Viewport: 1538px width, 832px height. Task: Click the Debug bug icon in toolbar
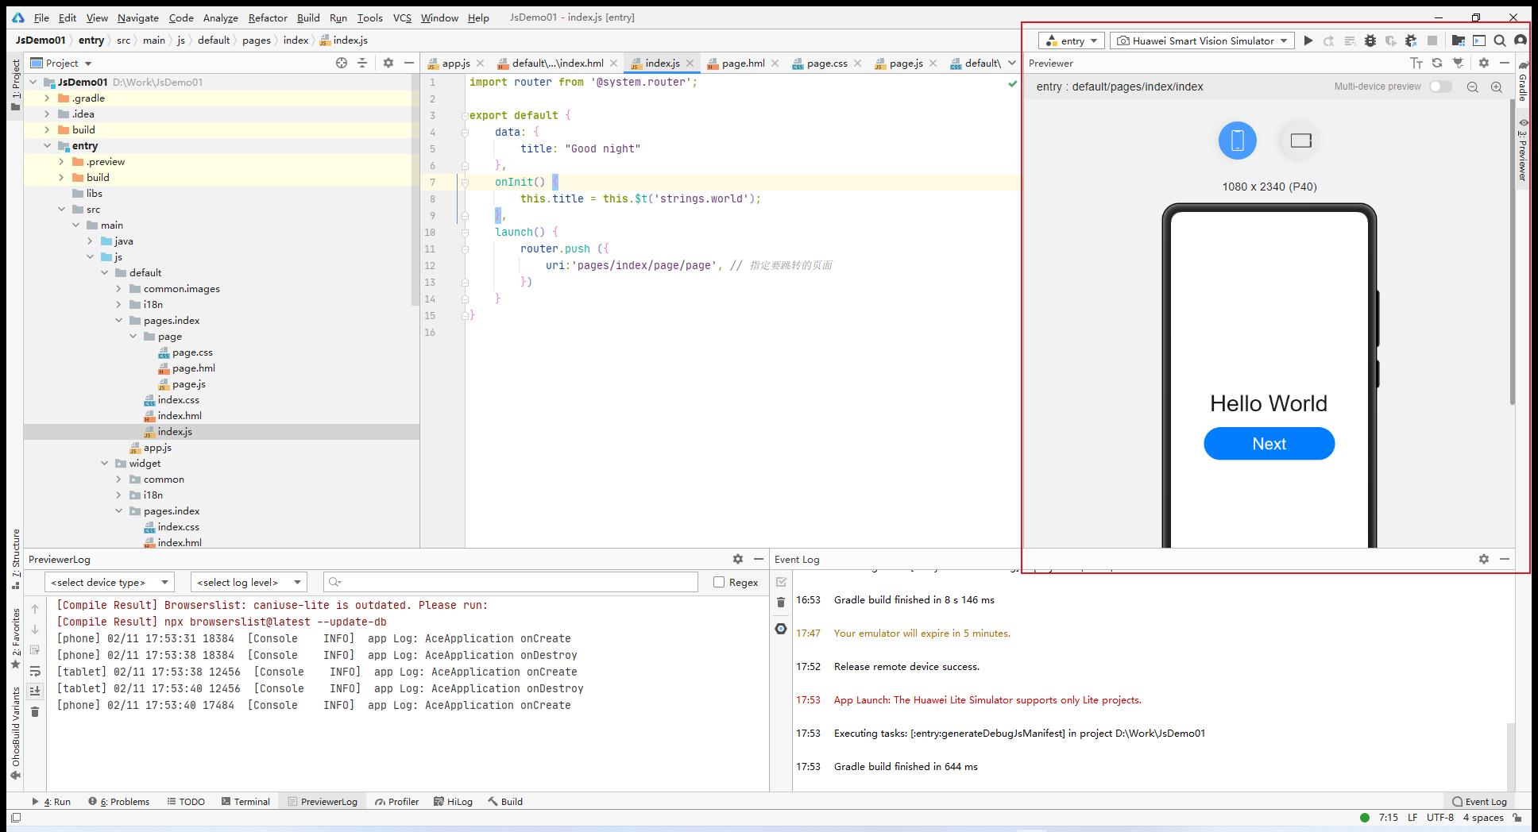pos(1370,40)
